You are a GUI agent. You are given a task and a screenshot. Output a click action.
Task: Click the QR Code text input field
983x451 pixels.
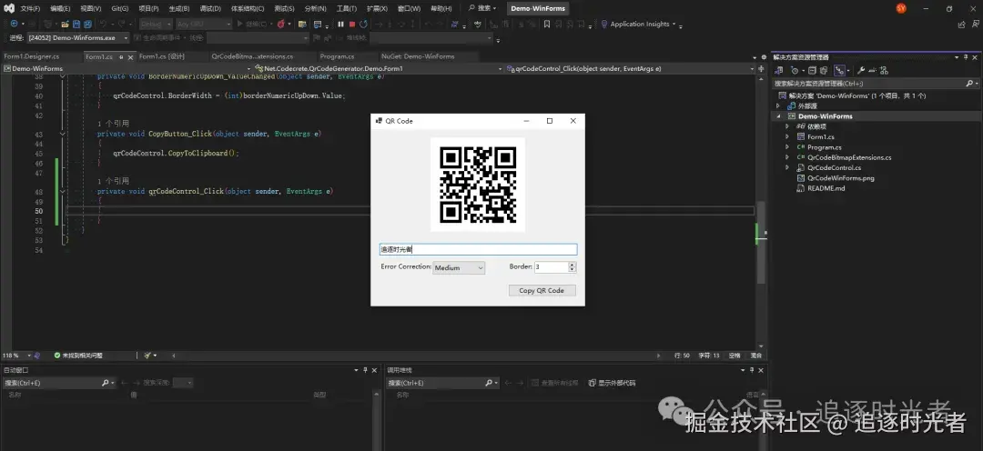point(478,249)
